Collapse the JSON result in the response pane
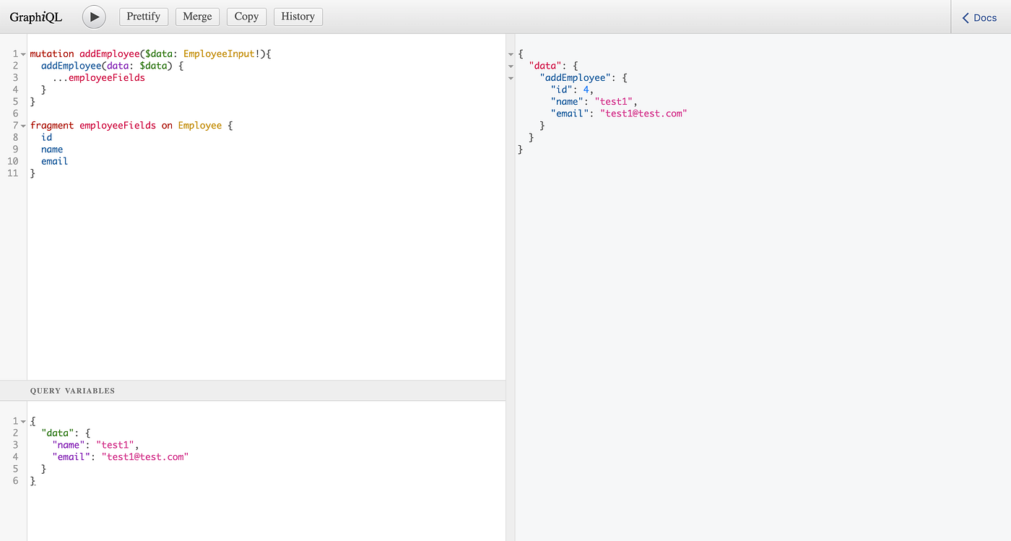 (511, 53)
